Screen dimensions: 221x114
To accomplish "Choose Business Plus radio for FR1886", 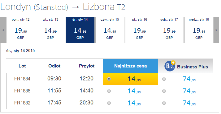I will pos(164,91).
